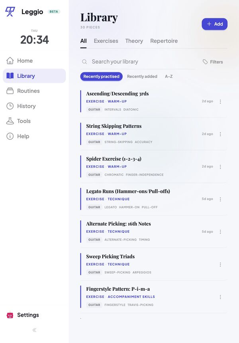Sort library A–Z
The height and width of the screenshot is (343, 239).
click(169, 76)
